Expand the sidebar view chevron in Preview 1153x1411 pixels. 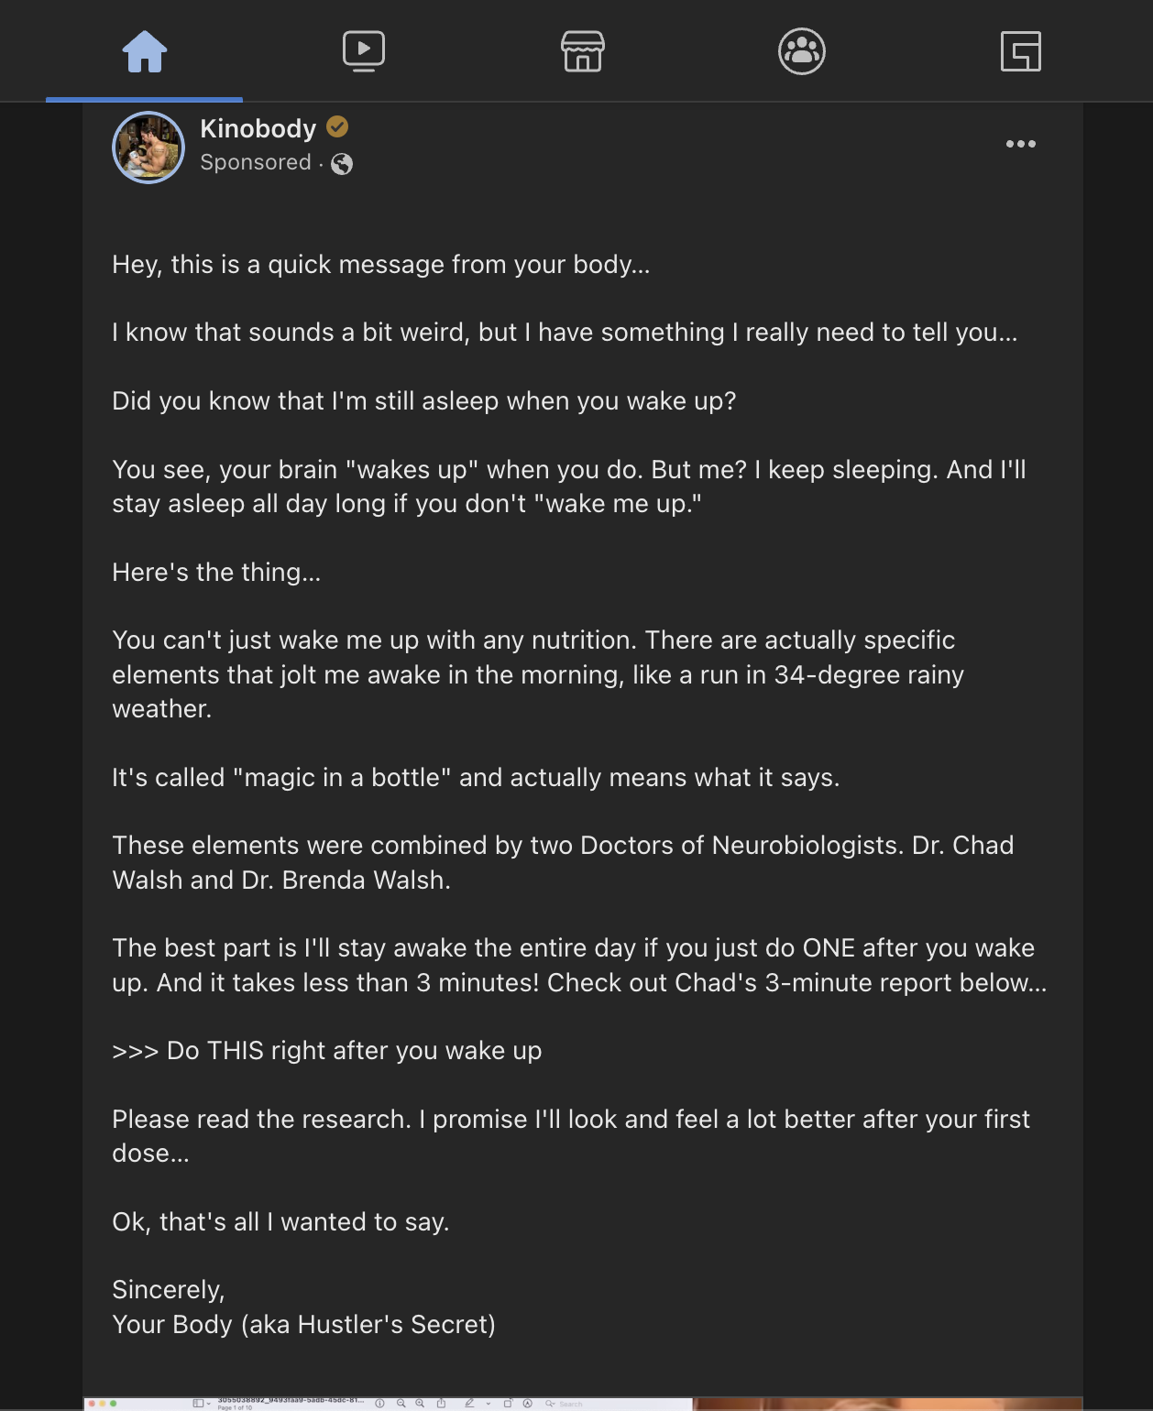click(x=209, y=1404)
